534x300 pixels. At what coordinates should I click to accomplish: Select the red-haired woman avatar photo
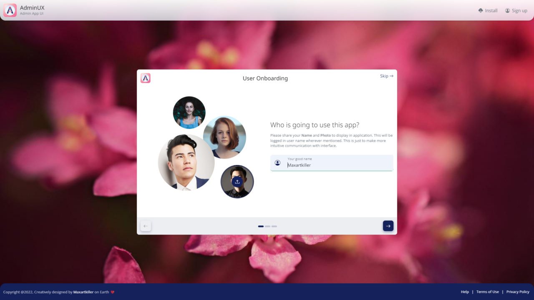coord(224,137)
